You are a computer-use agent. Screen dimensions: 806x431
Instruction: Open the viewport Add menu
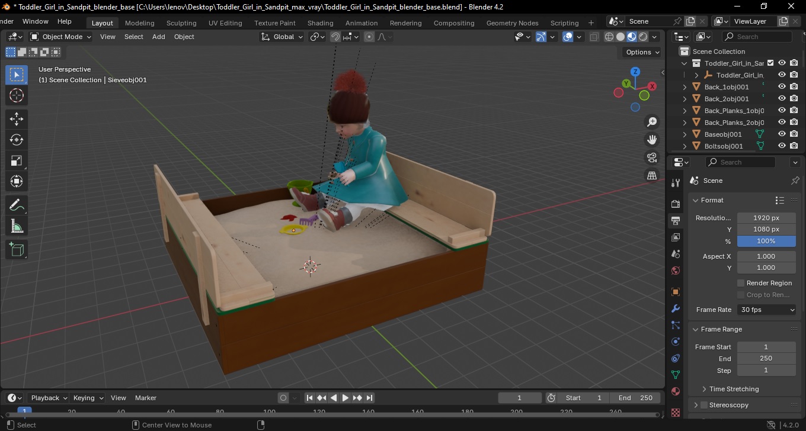tap(159, 37)
